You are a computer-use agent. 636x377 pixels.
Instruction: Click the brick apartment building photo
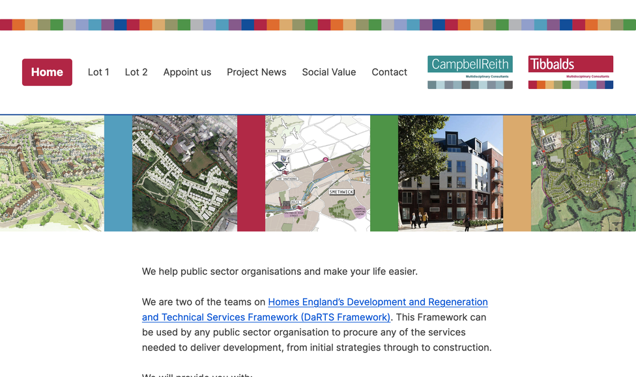[x=450, y=174]
